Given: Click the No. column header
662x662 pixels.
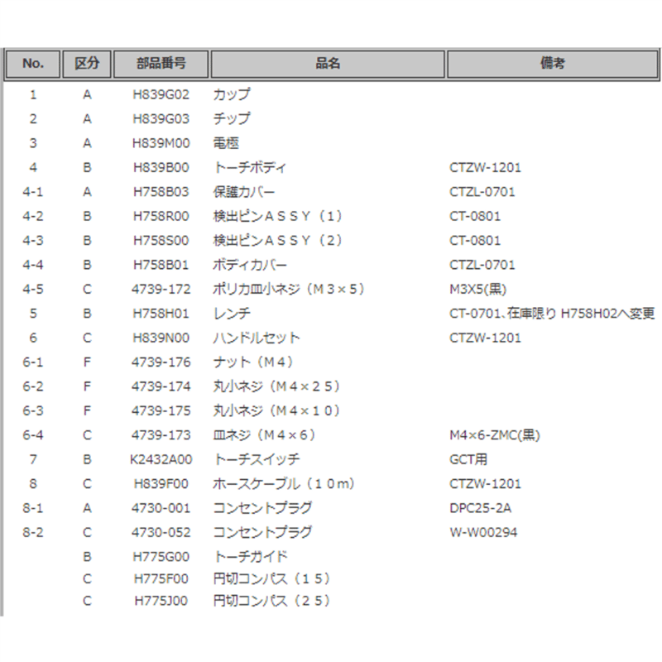Looking at the screenshot, I should coord(32,63).
